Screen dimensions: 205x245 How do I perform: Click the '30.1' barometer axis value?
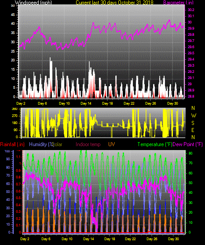click(191, 16)
